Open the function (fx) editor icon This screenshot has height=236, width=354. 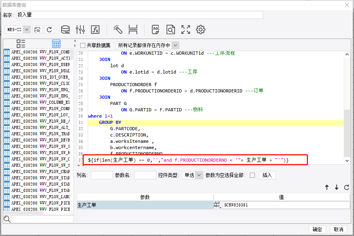[95, 29]
